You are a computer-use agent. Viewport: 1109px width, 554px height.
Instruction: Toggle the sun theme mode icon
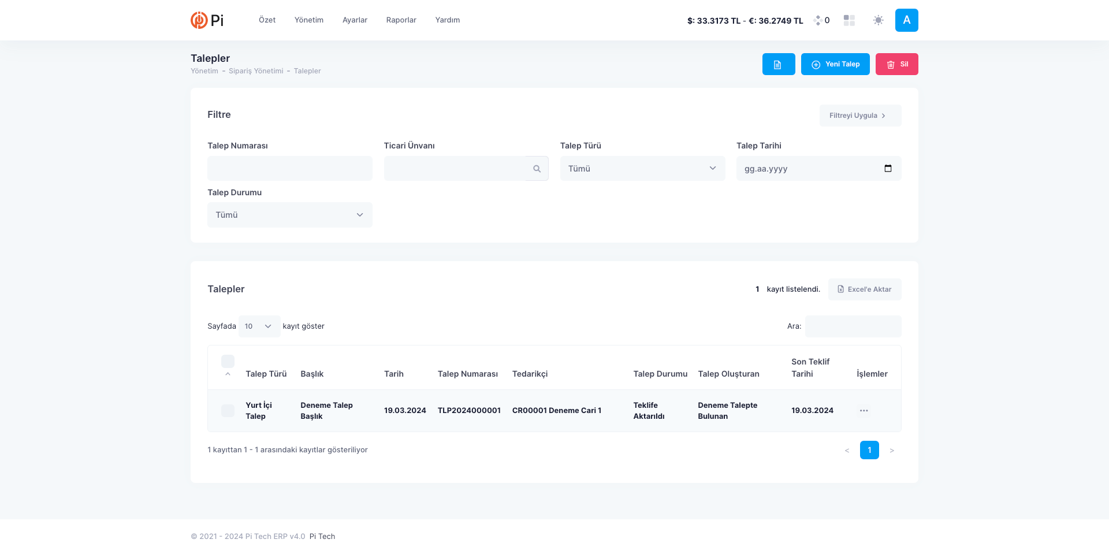coord(878,20)
